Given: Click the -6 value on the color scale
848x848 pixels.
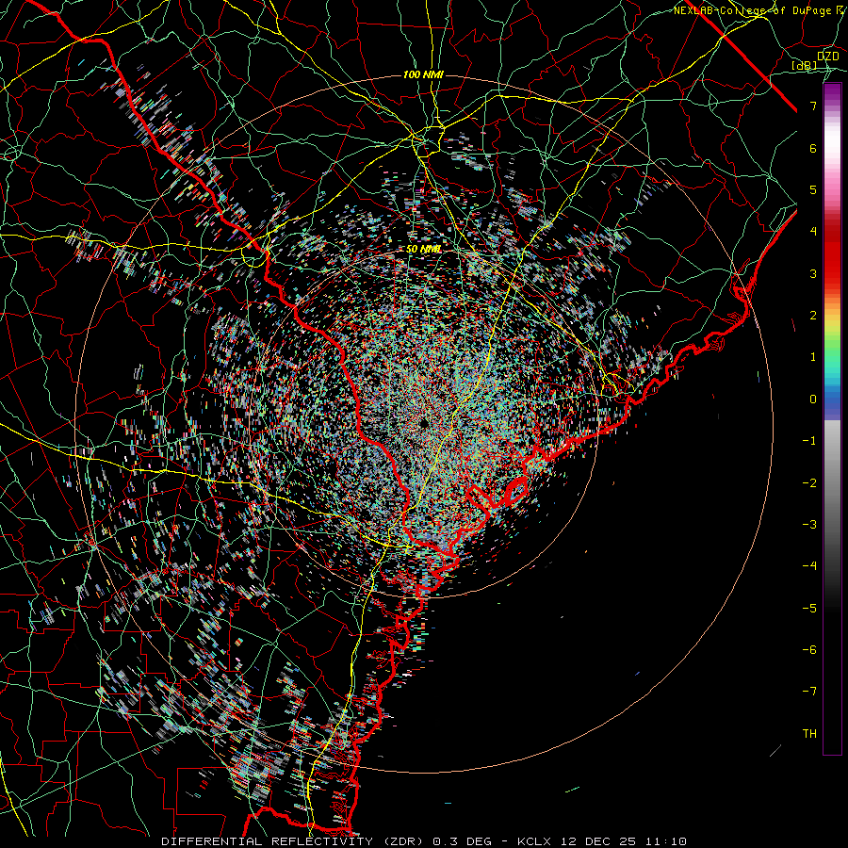Looking at the screenshot, I should [x=809, y=650].
